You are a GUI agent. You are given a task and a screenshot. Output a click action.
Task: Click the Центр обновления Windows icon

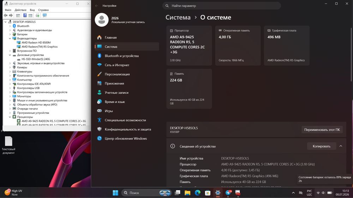pyautogui.click(x=100, y=138)
